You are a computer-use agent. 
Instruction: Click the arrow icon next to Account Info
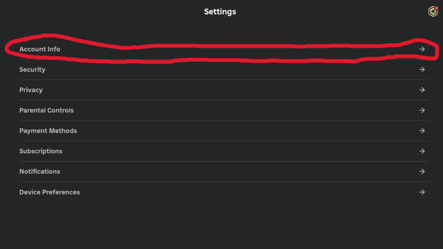point(423,49)
